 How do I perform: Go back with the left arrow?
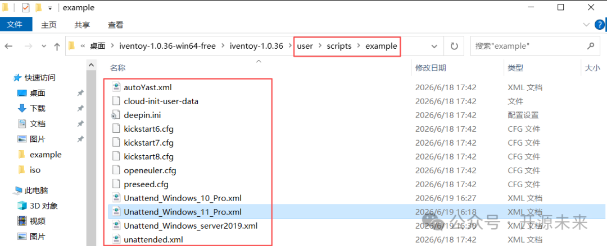[x=8, y=47]
